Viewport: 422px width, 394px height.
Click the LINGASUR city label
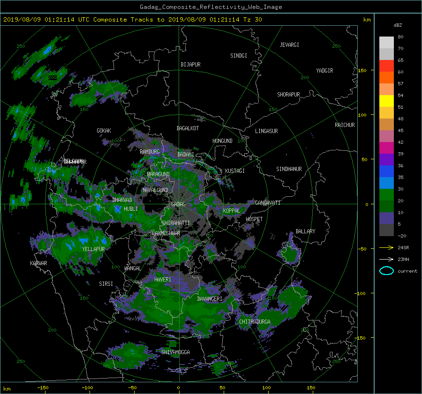pyautogui.click(x=266, y=131)
